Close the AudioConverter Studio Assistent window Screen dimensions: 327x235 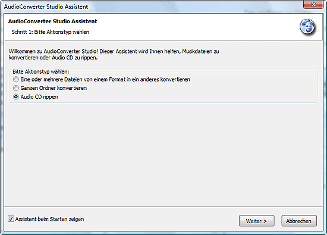[x=313, y=5]
